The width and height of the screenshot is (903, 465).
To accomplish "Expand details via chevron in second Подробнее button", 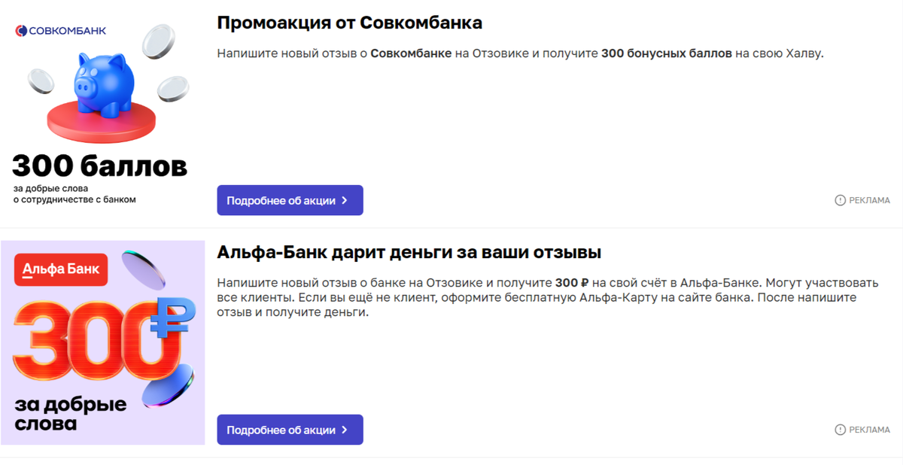I will 344,430.
